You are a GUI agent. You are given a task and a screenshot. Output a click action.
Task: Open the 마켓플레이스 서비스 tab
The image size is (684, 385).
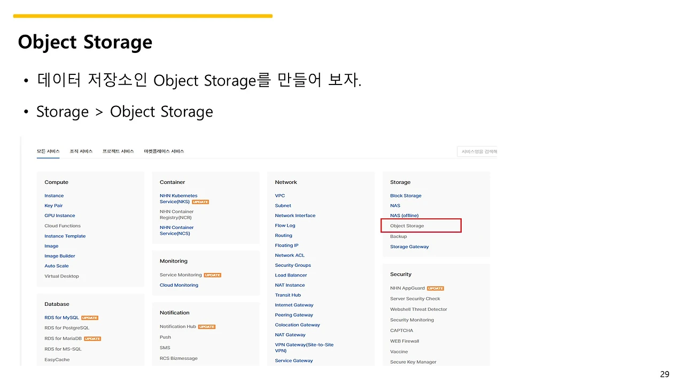point(164,151)
